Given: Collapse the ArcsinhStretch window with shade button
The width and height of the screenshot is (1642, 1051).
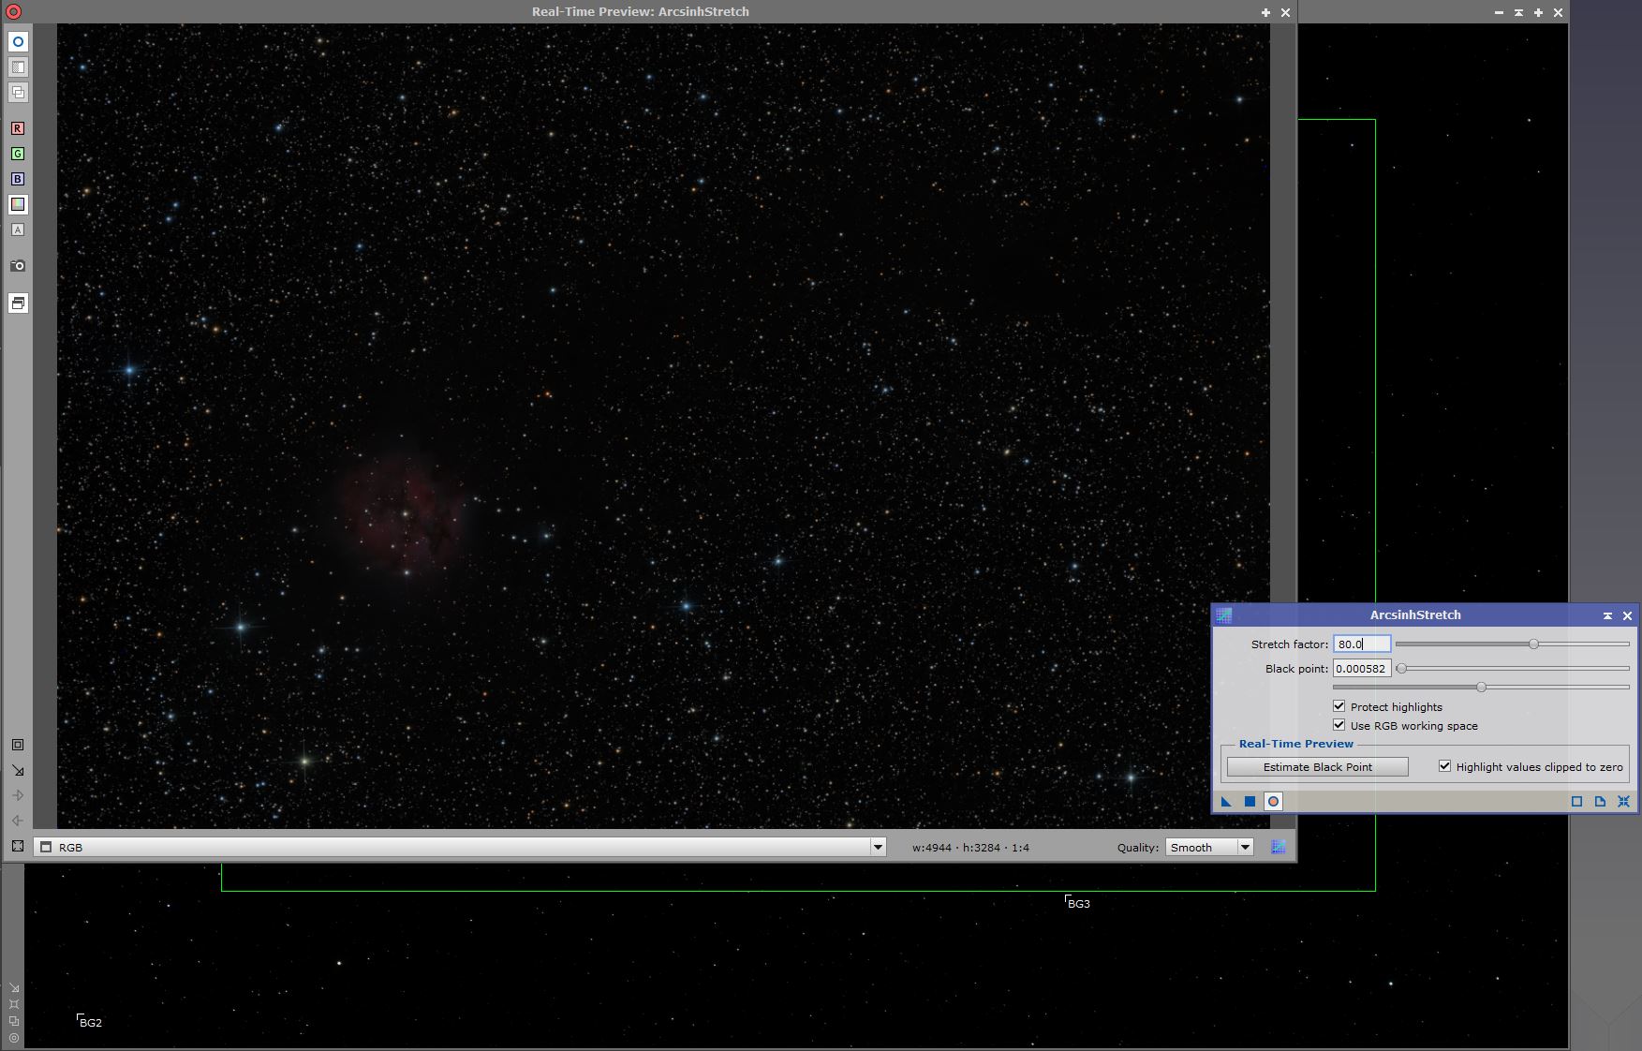Looking at the screenshot, I should (x=1607, y=615).
